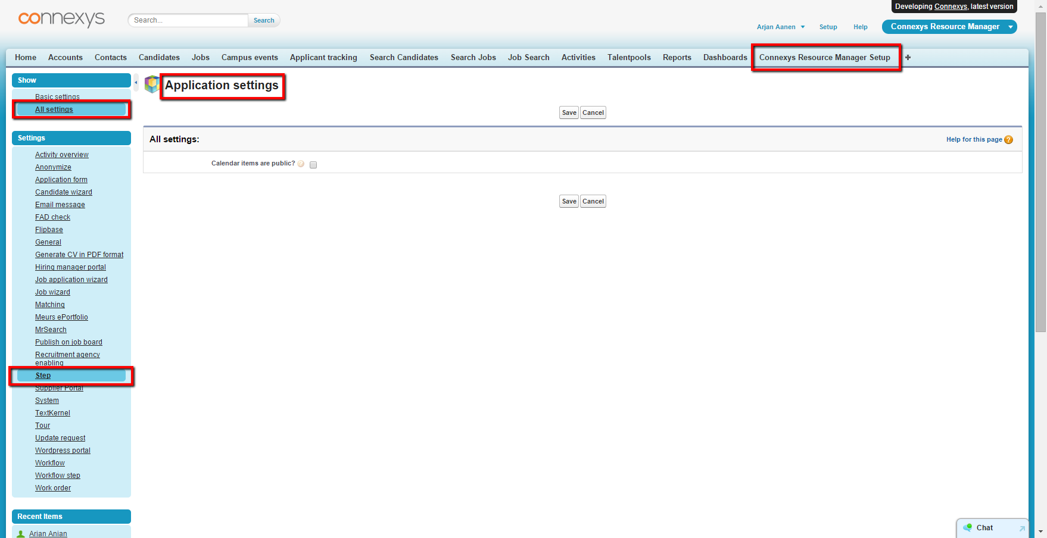Open the Arjan Aanen user dropdown
1047x538 pixels.
coord(781,27)
